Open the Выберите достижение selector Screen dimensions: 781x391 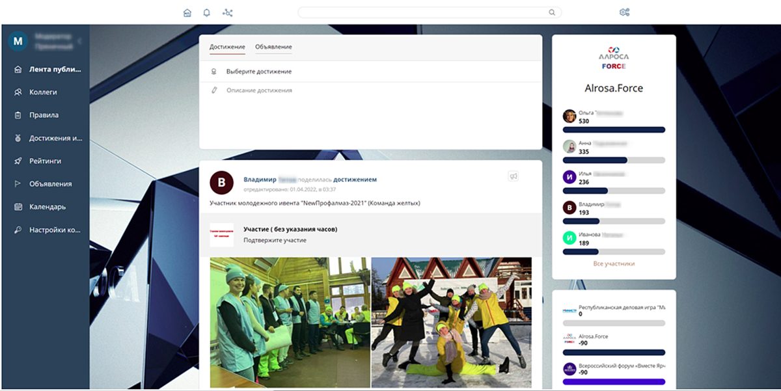coord(259,72)
